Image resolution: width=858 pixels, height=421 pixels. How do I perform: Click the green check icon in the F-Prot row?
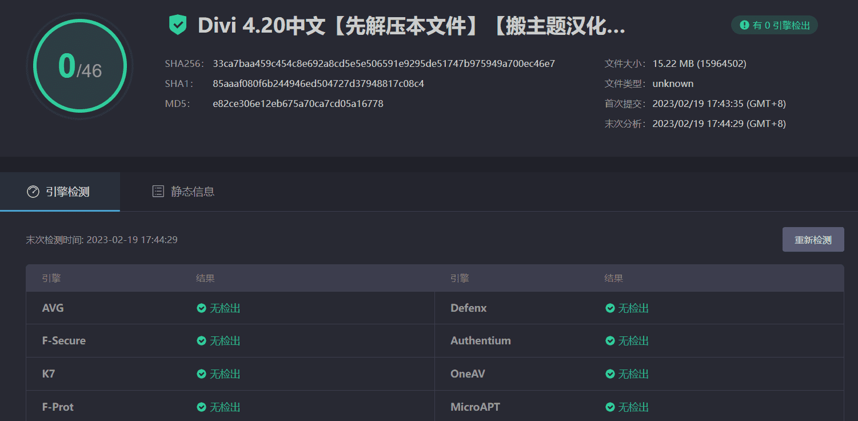point(201,407)
